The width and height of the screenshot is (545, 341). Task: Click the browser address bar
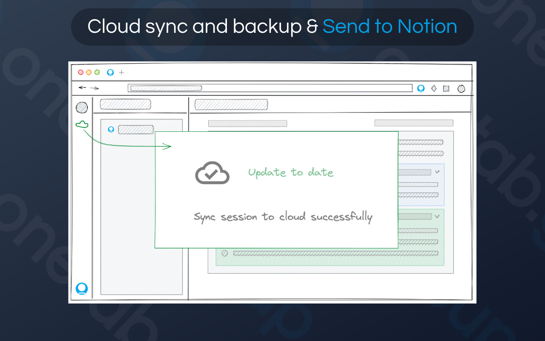(x=270, y=88)
